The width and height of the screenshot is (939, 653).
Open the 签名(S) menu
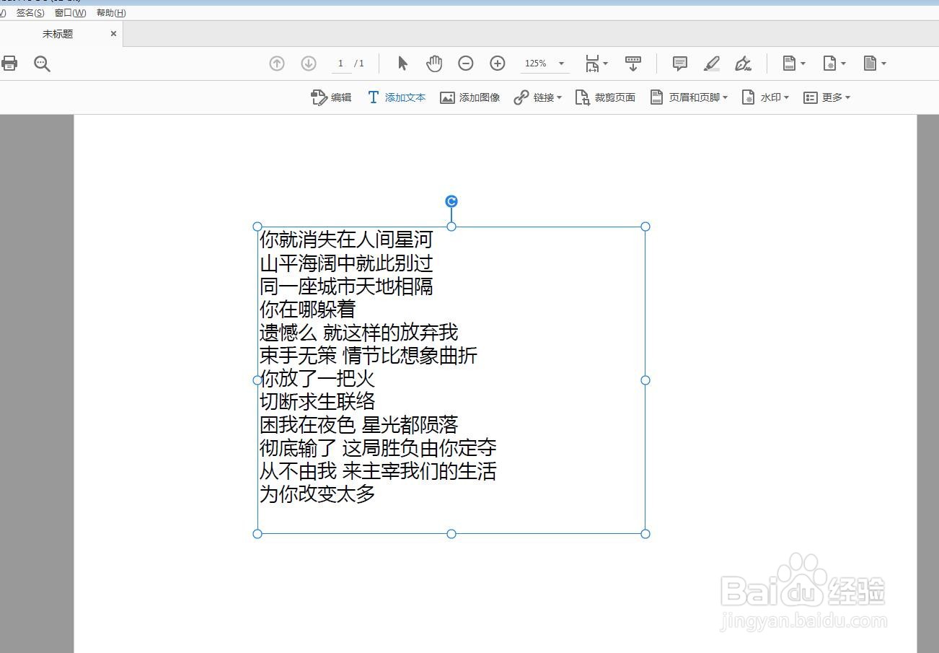pos(30,13)
